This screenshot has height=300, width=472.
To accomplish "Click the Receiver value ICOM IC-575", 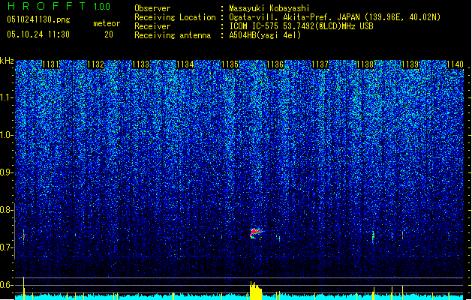I will point(254,26).
